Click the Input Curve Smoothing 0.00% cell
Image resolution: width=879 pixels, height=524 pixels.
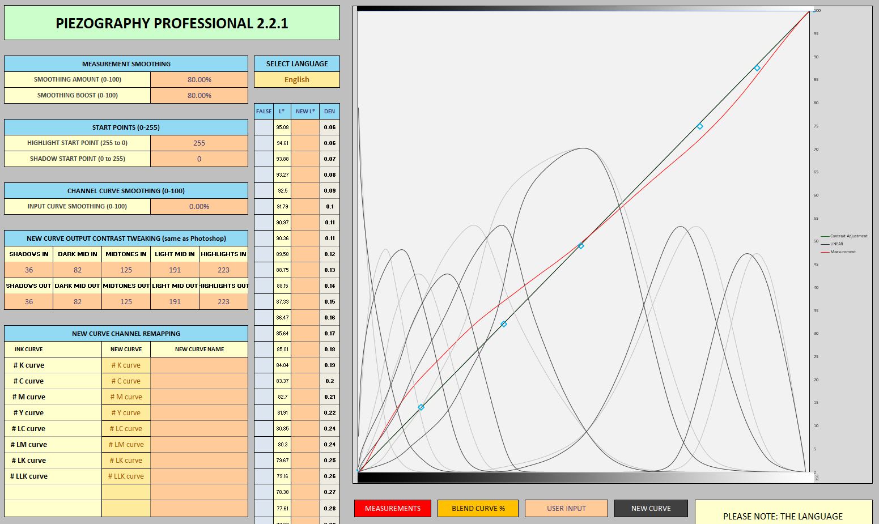point(199,207)
